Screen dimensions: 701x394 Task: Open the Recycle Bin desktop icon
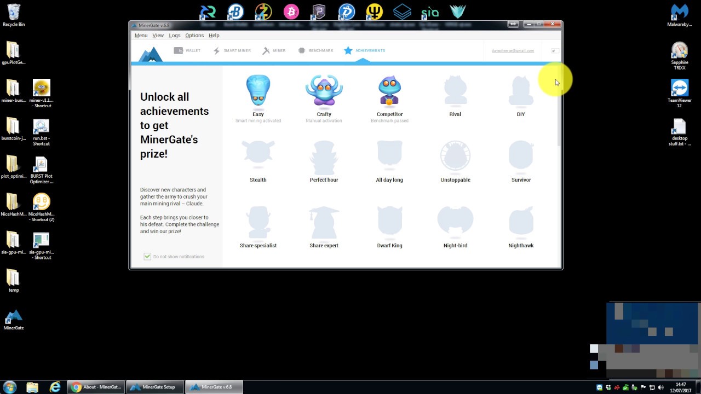(x=14, y=15)
